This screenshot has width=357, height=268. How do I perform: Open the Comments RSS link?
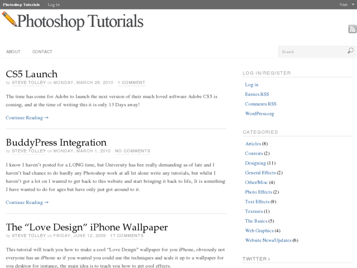tap(261, 104)
